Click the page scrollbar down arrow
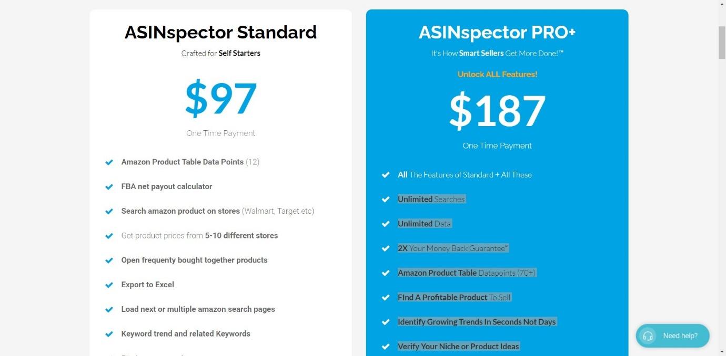This screenshot has height=356, width=726. [722, 351]
